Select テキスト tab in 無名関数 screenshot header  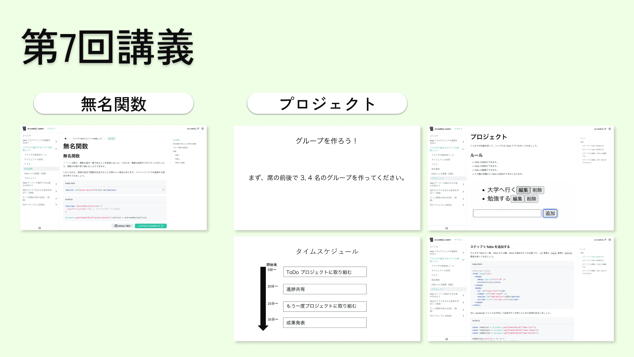click(x=51, y=129)
